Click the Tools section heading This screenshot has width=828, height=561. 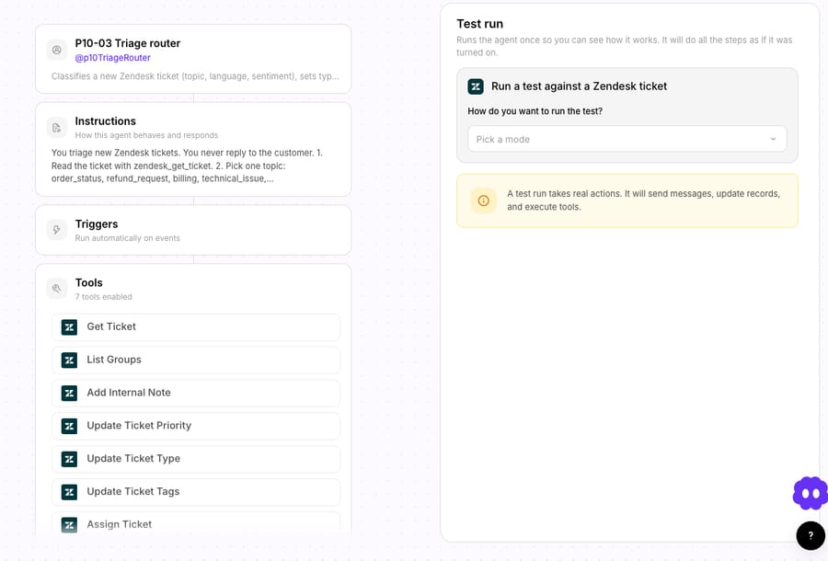click(88, 283)
